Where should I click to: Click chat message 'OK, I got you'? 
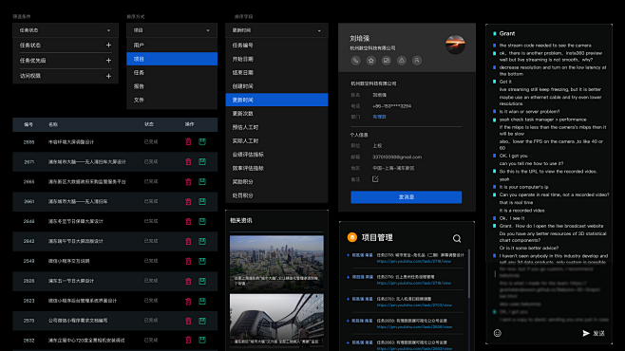[513, 156]
